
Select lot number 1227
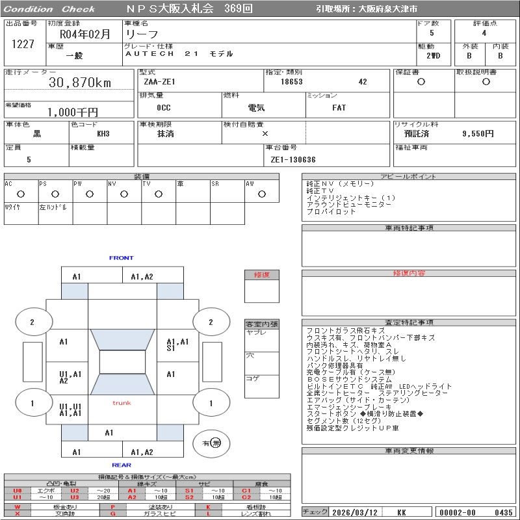[23, 44]
